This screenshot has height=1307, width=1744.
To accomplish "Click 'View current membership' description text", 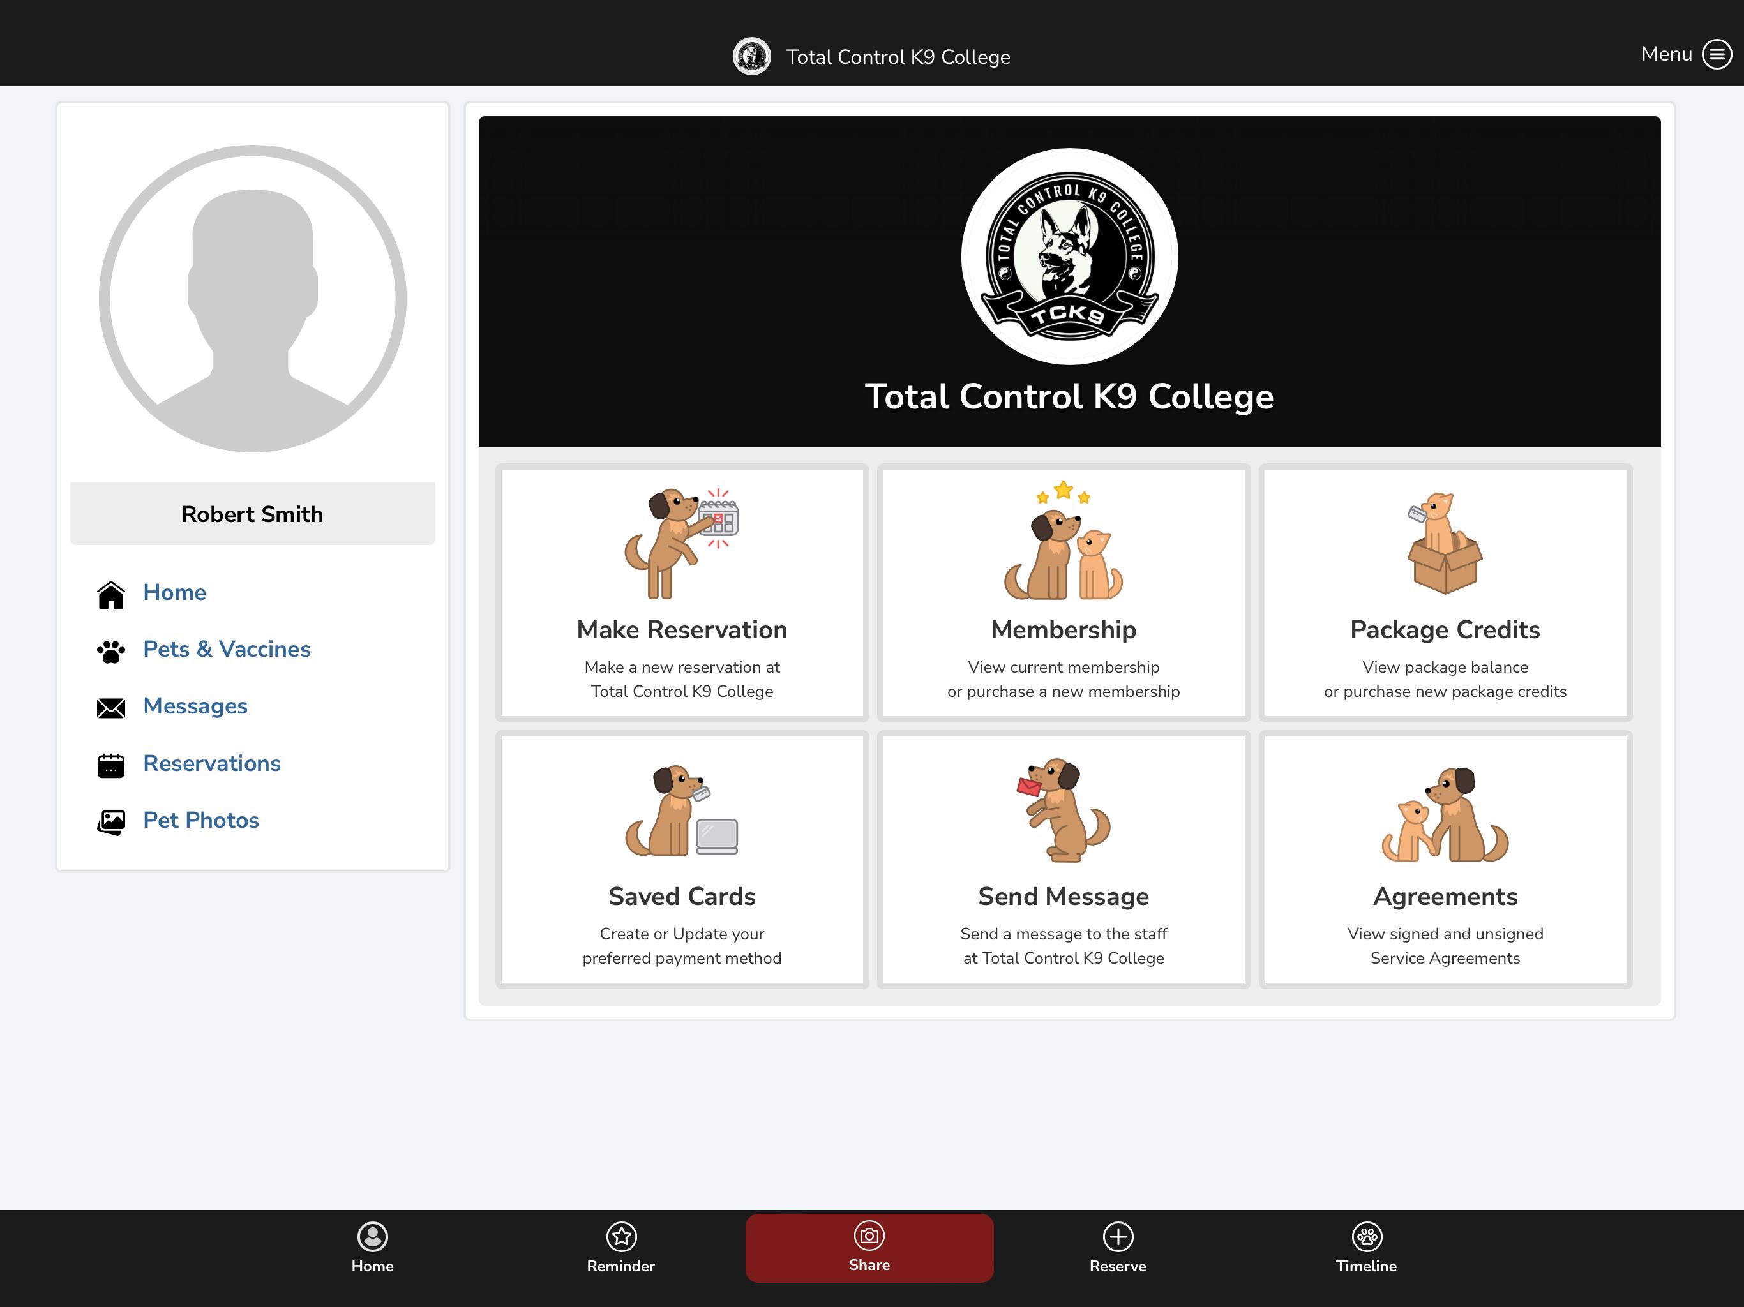I will coord(1064,667).
